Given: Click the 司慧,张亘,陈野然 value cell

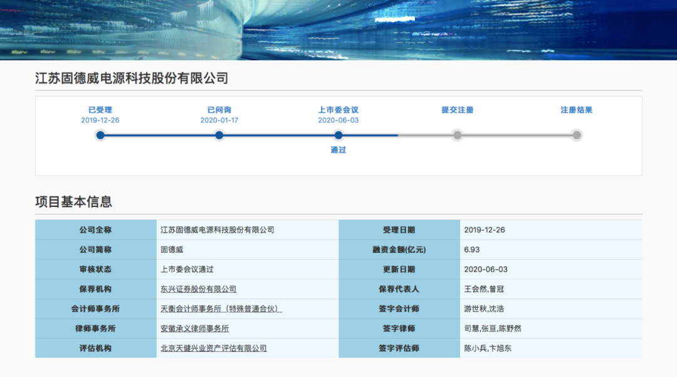Looking at the screenshot, I should click(552, 329).
